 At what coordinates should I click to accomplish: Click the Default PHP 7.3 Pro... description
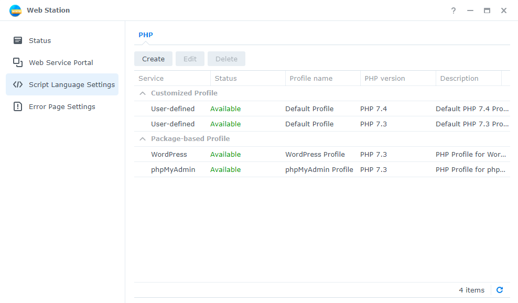pyautogui.click(x=472, y=124)
